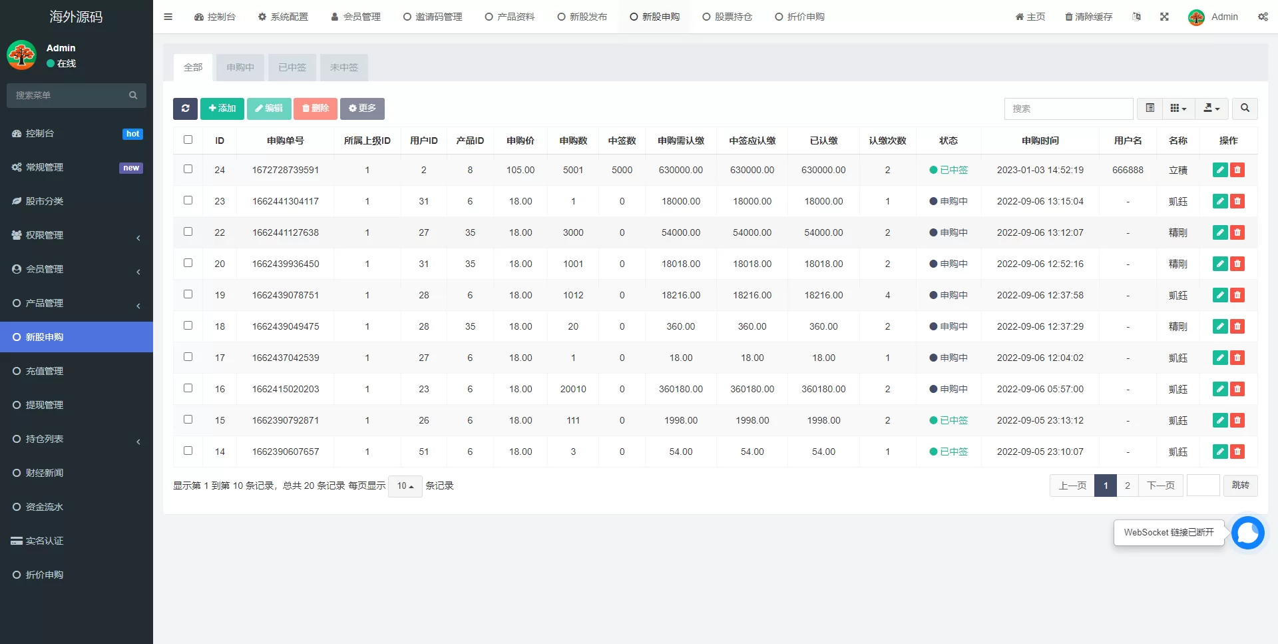Click the green 添加 button

pos(222,109)
